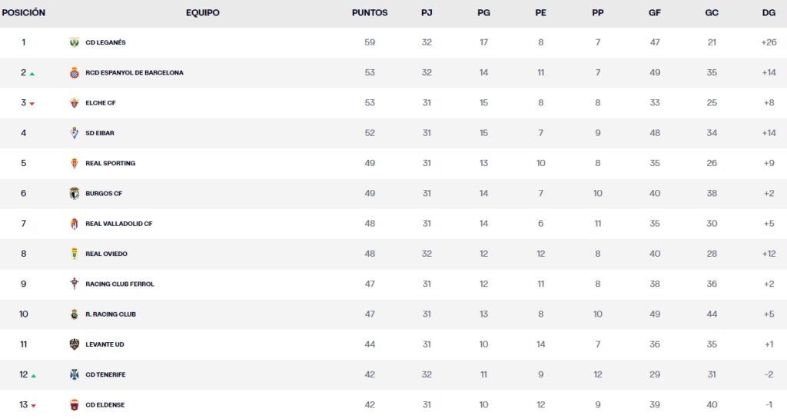
Task: Sort table by PUNTOS column header
Action: pyautogui.click(x=370, y=13)
